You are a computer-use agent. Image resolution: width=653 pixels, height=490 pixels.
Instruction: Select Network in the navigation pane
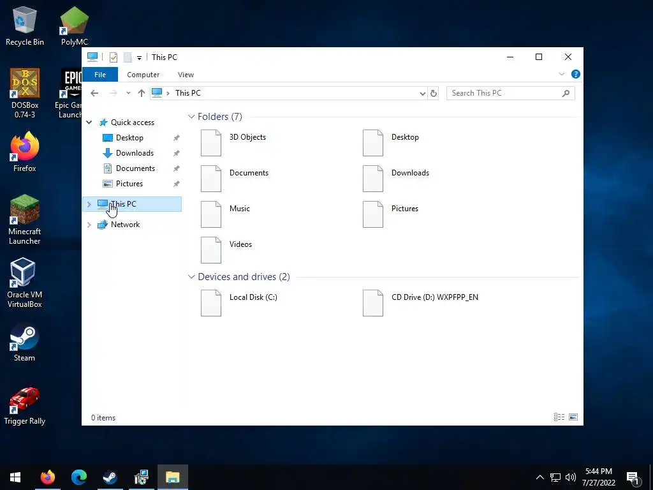tap(125, 225)
